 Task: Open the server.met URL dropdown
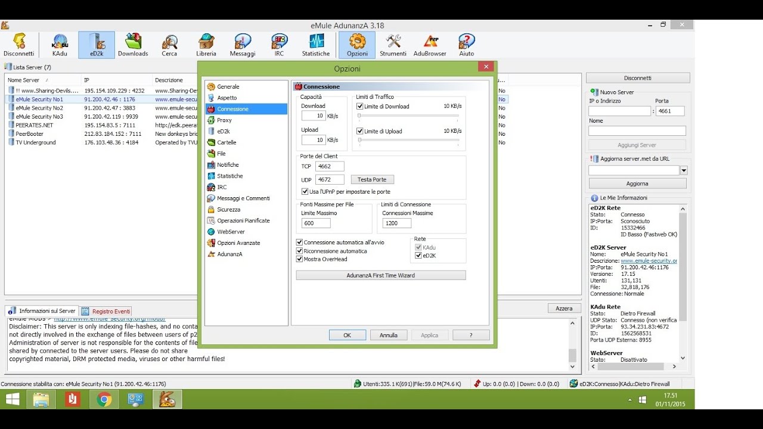(x=684, y=170)
